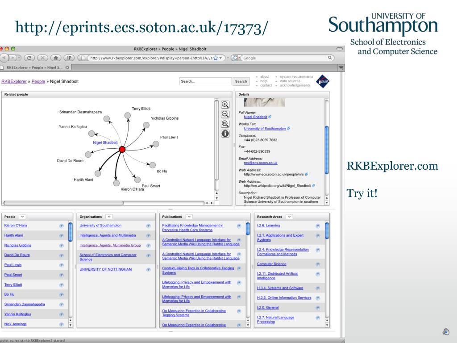
Task: Select the Terry Elliott graph node
Action: tap(128, 116)
